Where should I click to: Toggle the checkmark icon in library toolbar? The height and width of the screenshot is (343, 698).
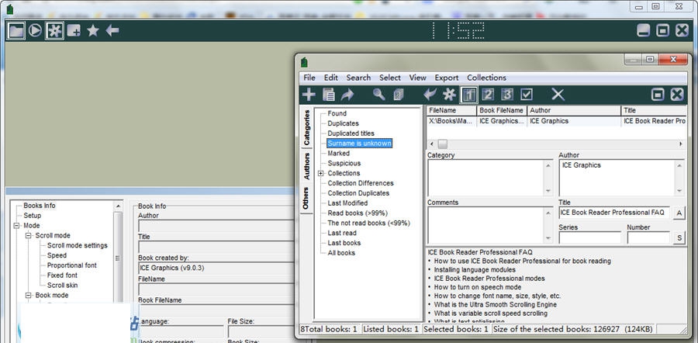tap(527, 94)
